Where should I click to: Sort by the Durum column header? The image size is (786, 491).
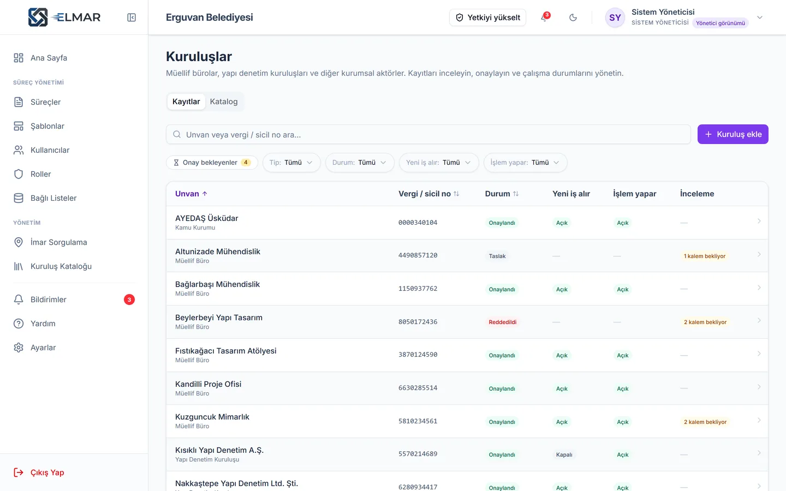[502, 194]
